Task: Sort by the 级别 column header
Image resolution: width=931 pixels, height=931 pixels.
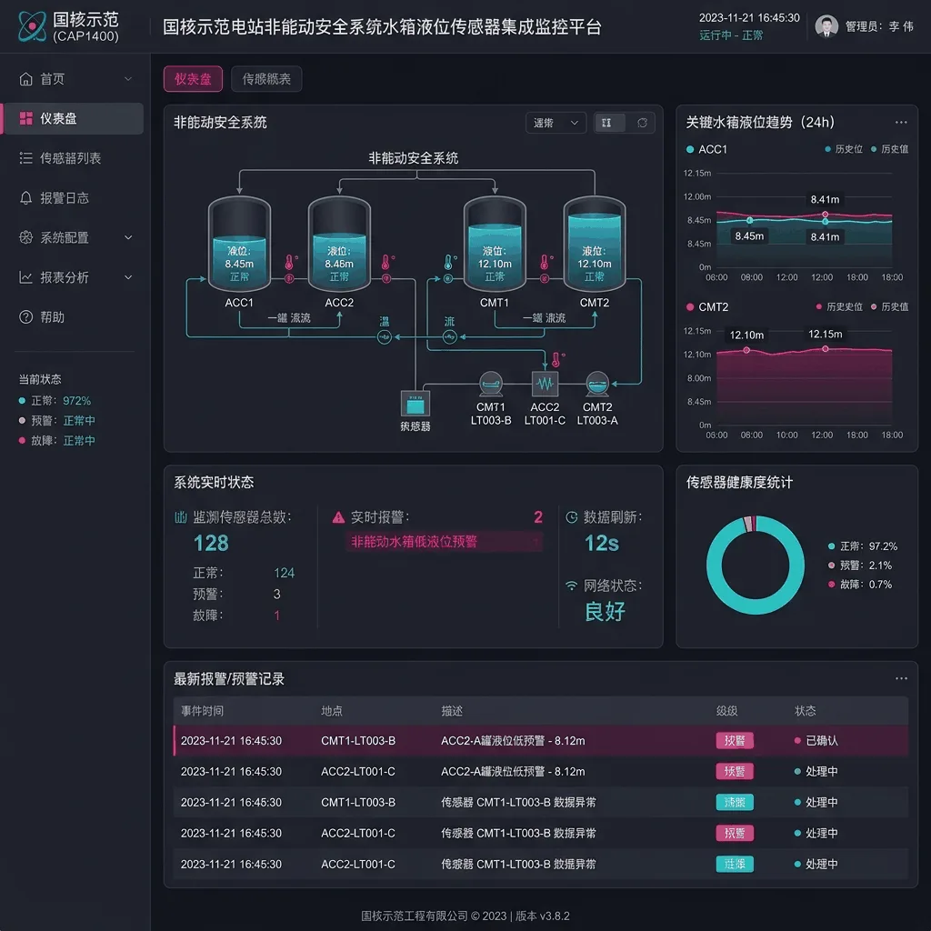Action: click(726, 711)
